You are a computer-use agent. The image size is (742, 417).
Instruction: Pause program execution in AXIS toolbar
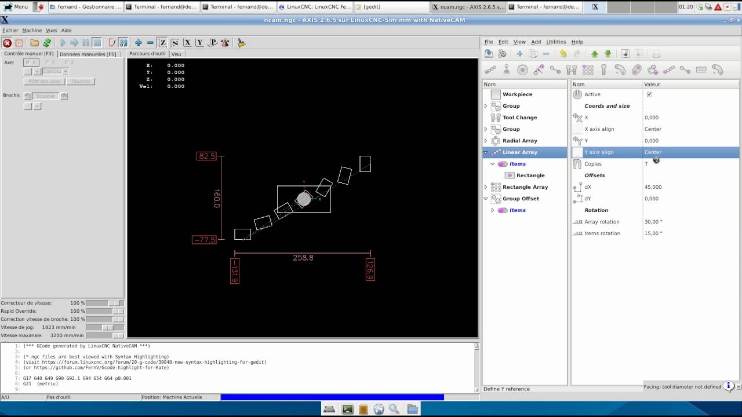tap(86, 43)
